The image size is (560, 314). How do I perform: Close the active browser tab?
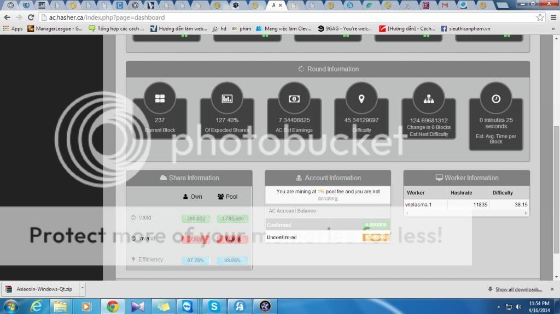click(281, 5)
